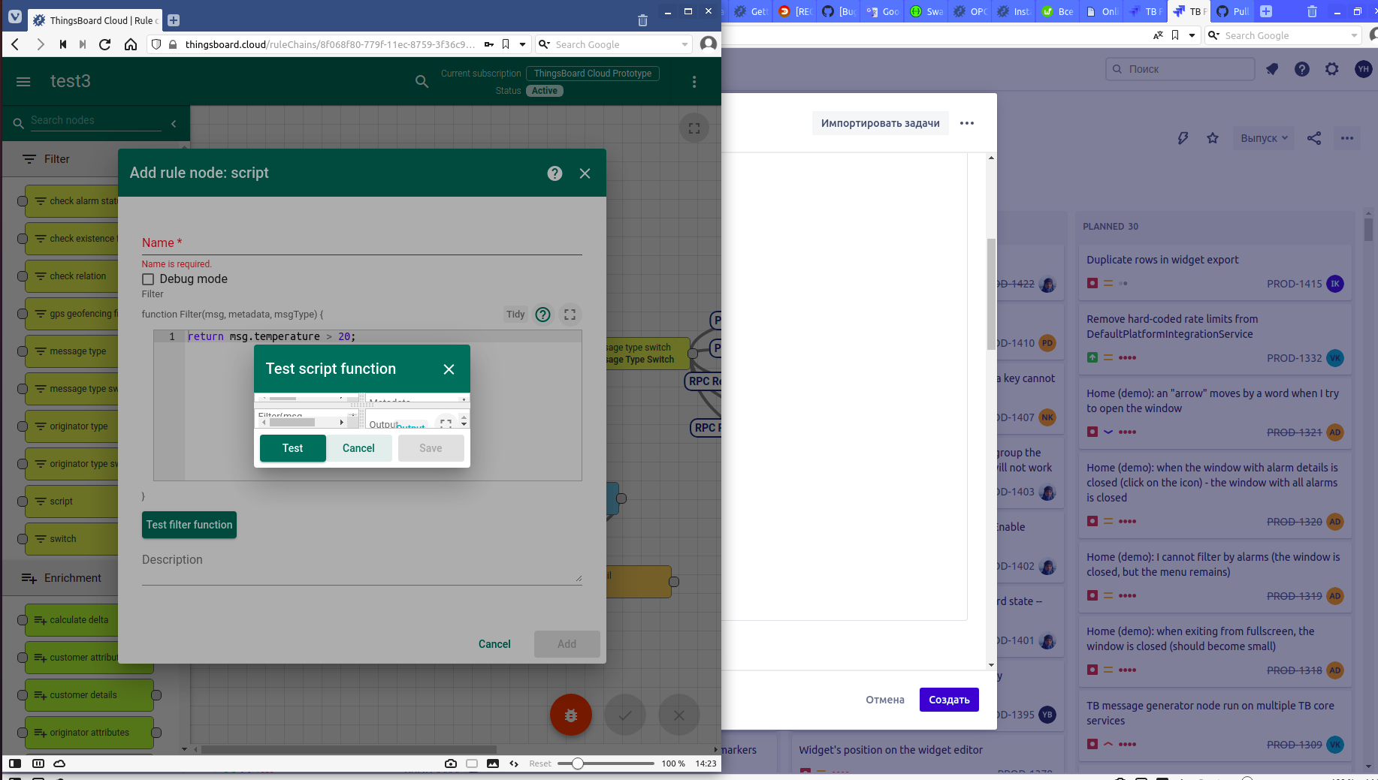Viewport: 1378px width, 780px height.
Task: Close the Add rule node dialog
Action: tap(585, 173)
